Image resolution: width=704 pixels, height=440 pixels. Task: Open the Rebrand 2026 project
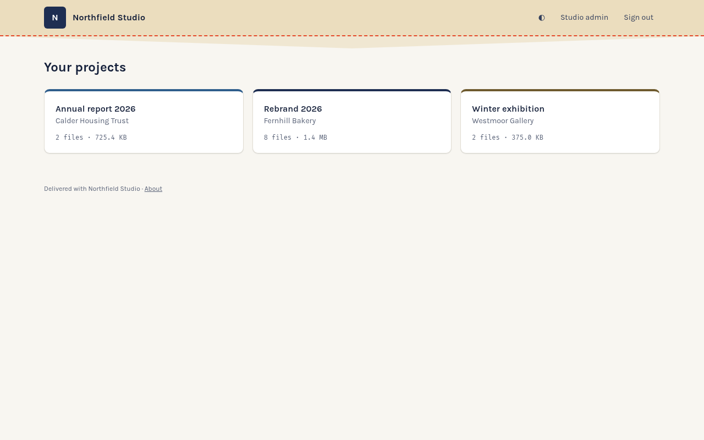[x=352, y=122]
